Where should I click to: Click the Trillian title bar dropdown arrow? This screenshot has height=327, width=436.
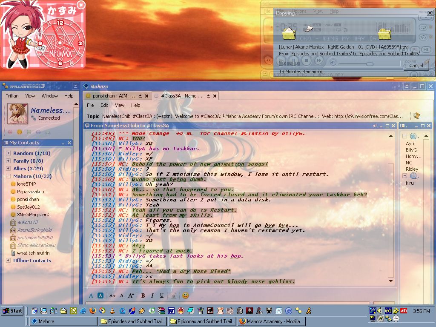(75, 86)
